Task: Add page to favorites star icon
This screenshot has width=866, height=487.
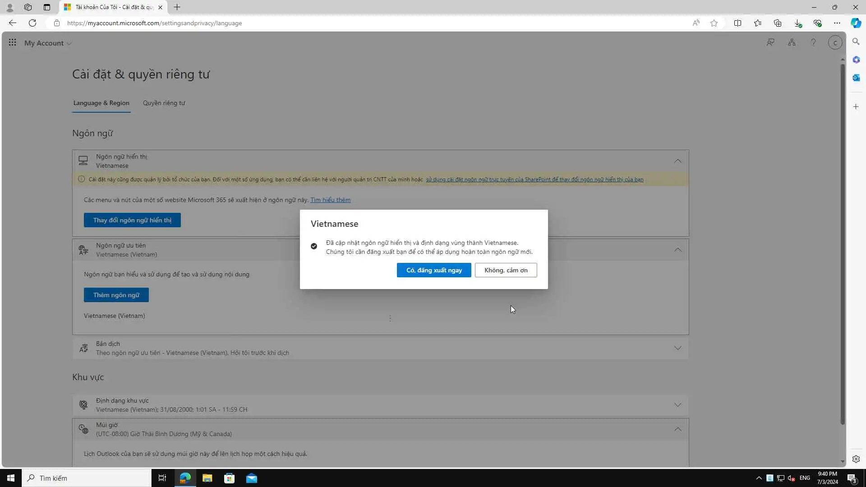Action: point(714,23)
